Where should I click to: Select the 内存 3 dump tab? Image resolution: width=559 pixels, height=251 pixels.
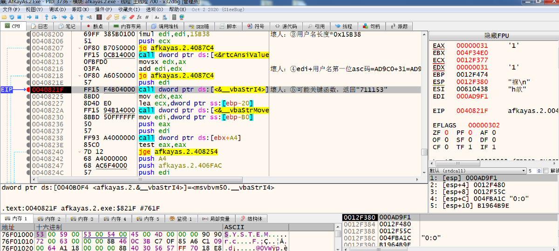[x=83, y=218]
